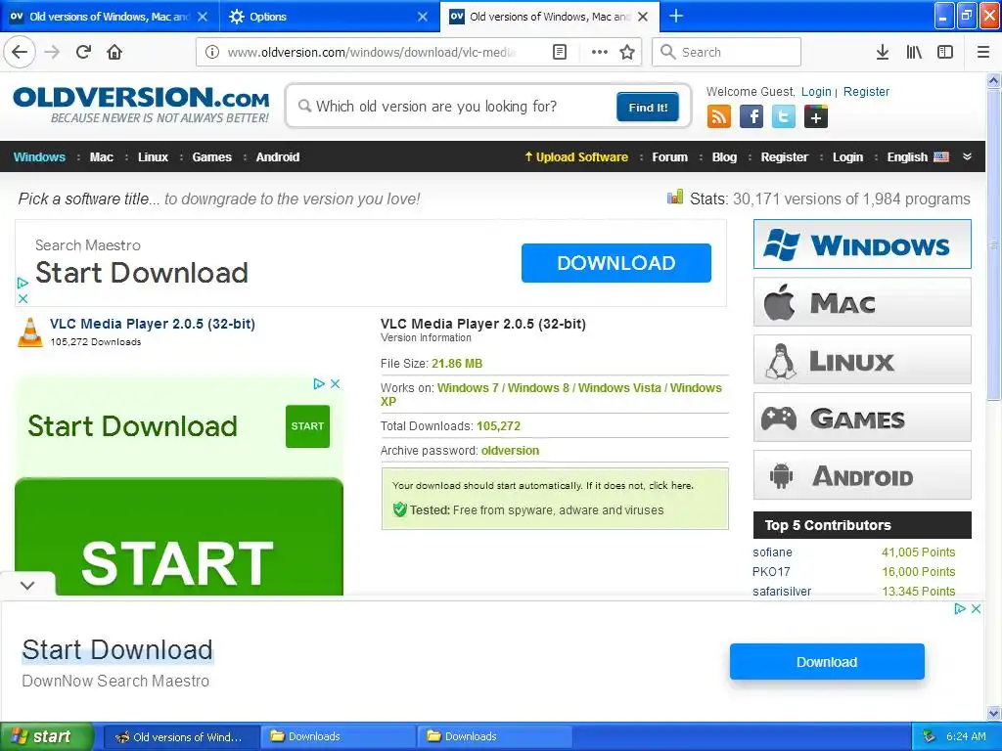The width and height of the screenshot is (1002, 751).
Task: Open first Downloads taskbar item
Action: (x=338, y=736)
